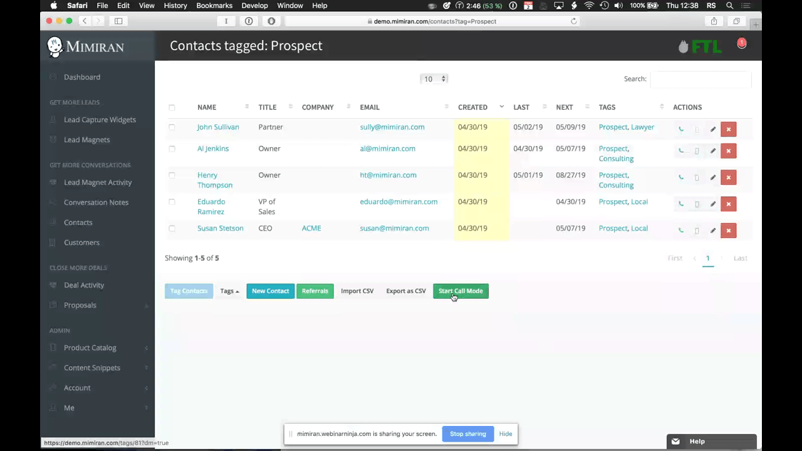Viewport: 802px width, 451px height.
Task: Click the green Referrals button
Action: click(315, 291)
